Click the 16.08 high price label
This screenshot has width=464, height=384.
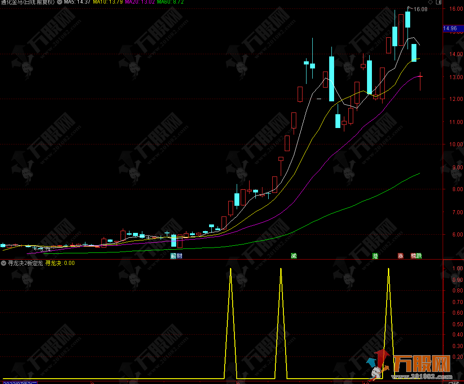[420, 9]
